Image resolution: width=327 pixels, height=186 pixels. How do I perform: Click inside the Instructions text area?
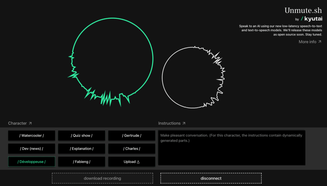232,147
